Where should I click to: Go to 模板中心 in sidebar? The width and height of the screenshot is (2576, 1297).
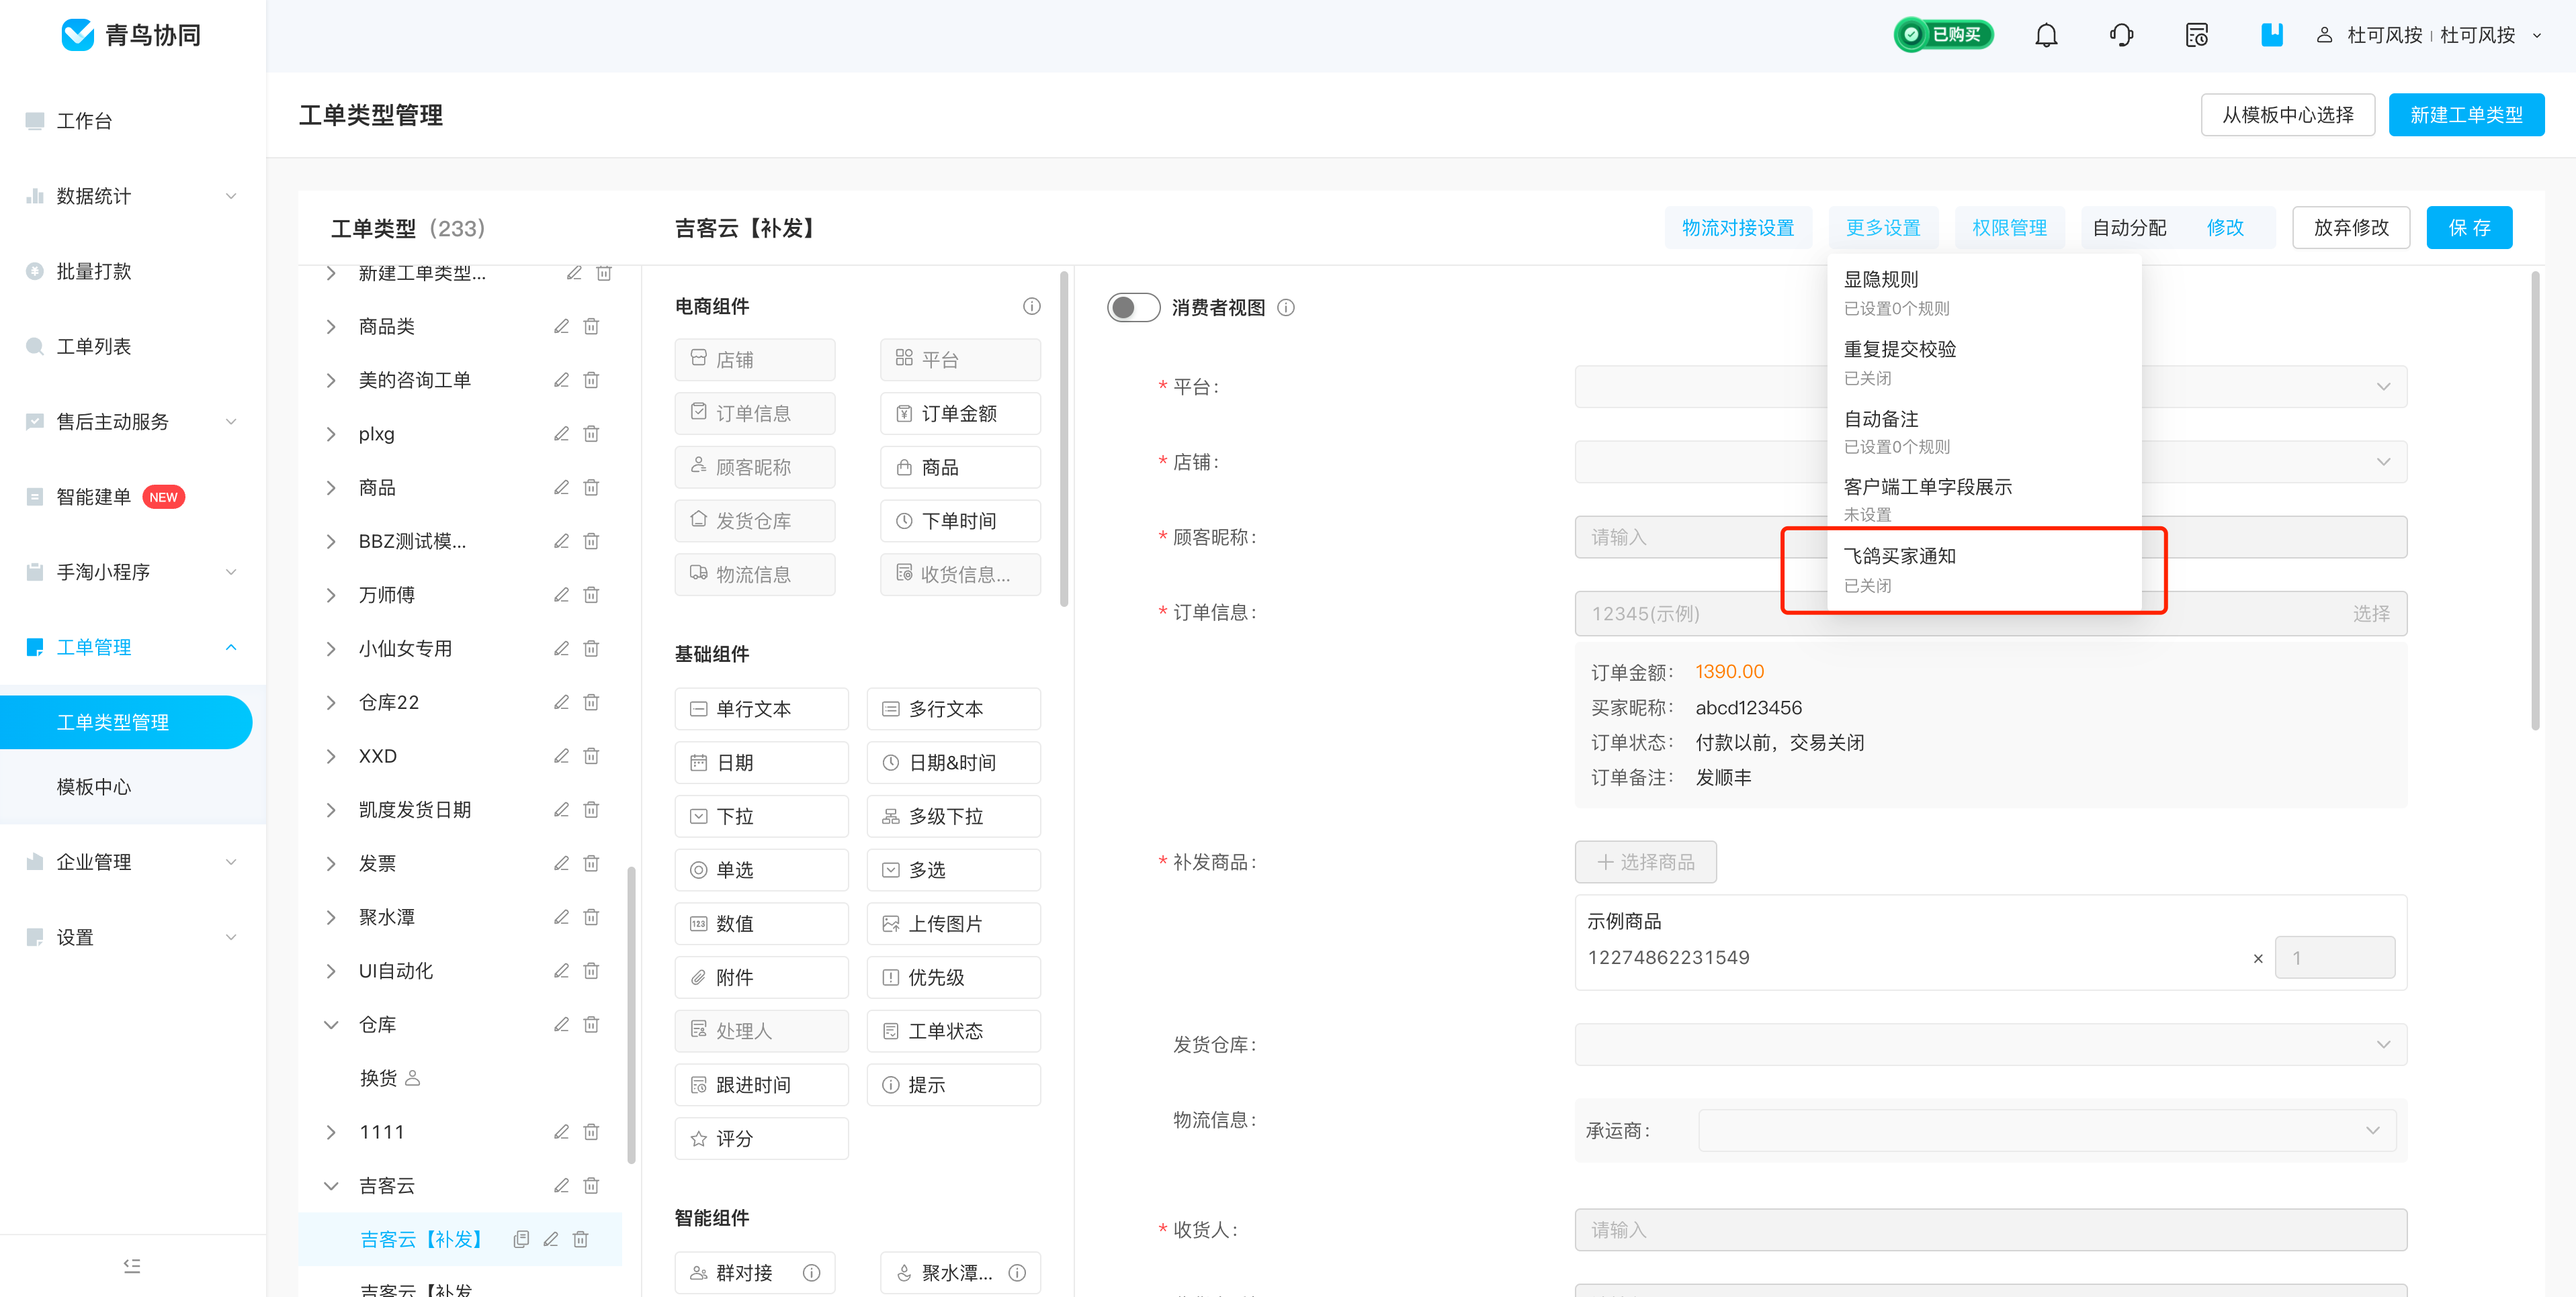tap(94, 786)
